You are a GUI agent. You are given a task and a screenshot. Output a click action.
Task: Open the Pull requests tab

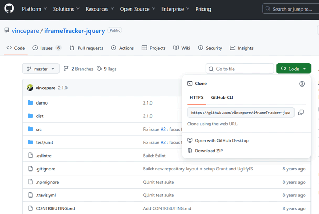click(86, 48)
